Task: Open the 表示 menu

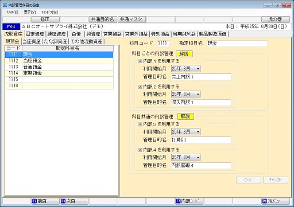Action: [30, 12]
